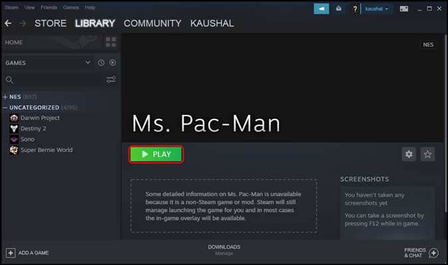Click the recent activity clock icon
This screenshot has width=448, height=265.
tap(101, 62)
